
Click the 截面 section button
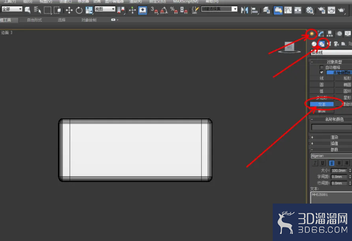pos(322,111)
